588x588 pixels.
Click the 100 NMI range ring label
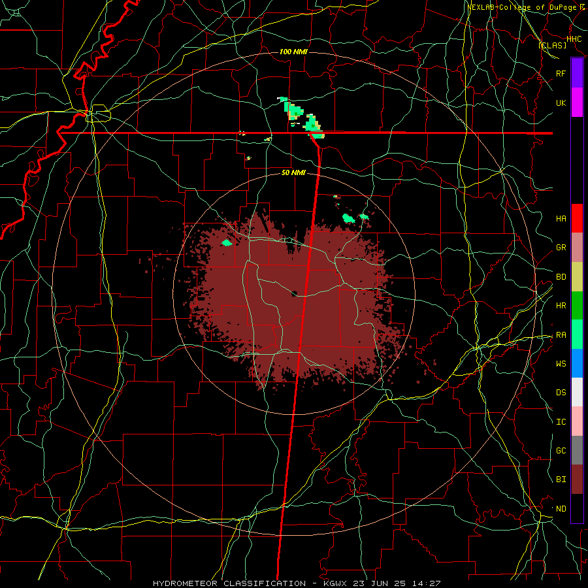(293, 52)
